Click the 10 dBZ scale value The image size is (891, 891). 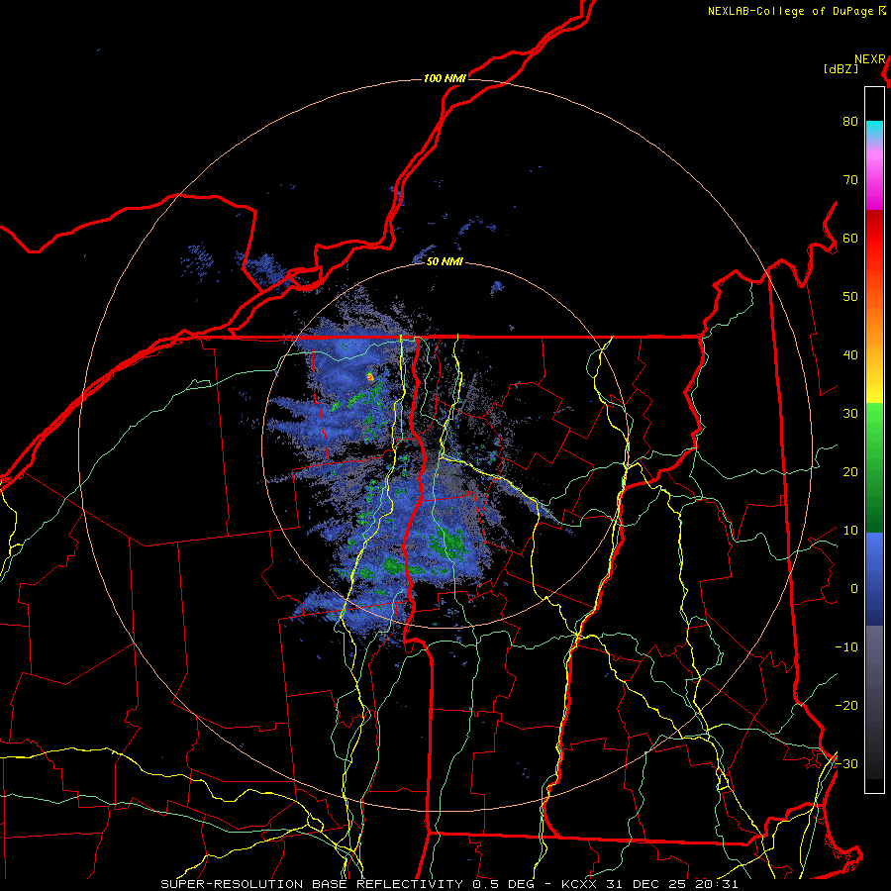[x=850, y=531]
